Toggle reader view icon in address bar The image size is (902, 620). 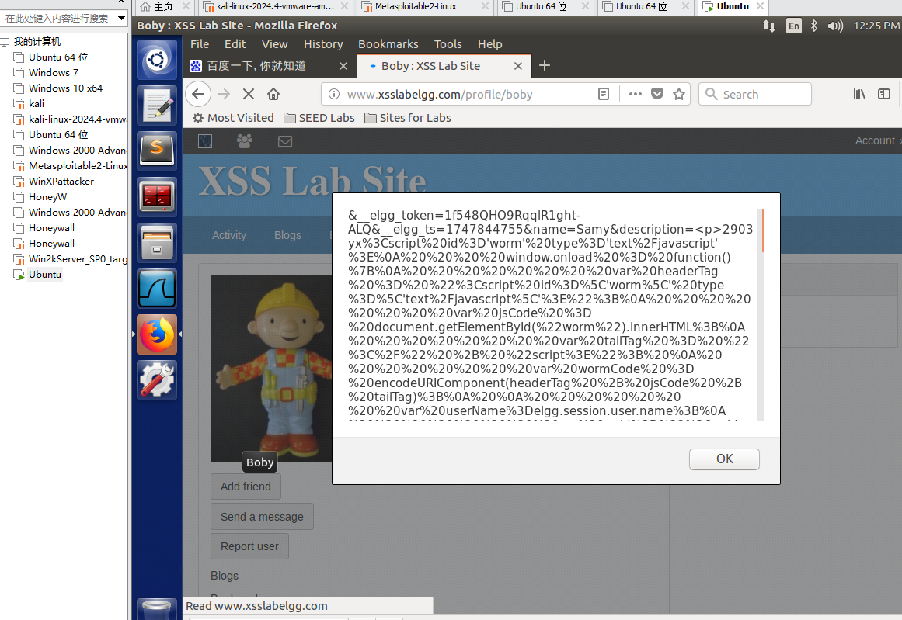[x=604, y=94]
